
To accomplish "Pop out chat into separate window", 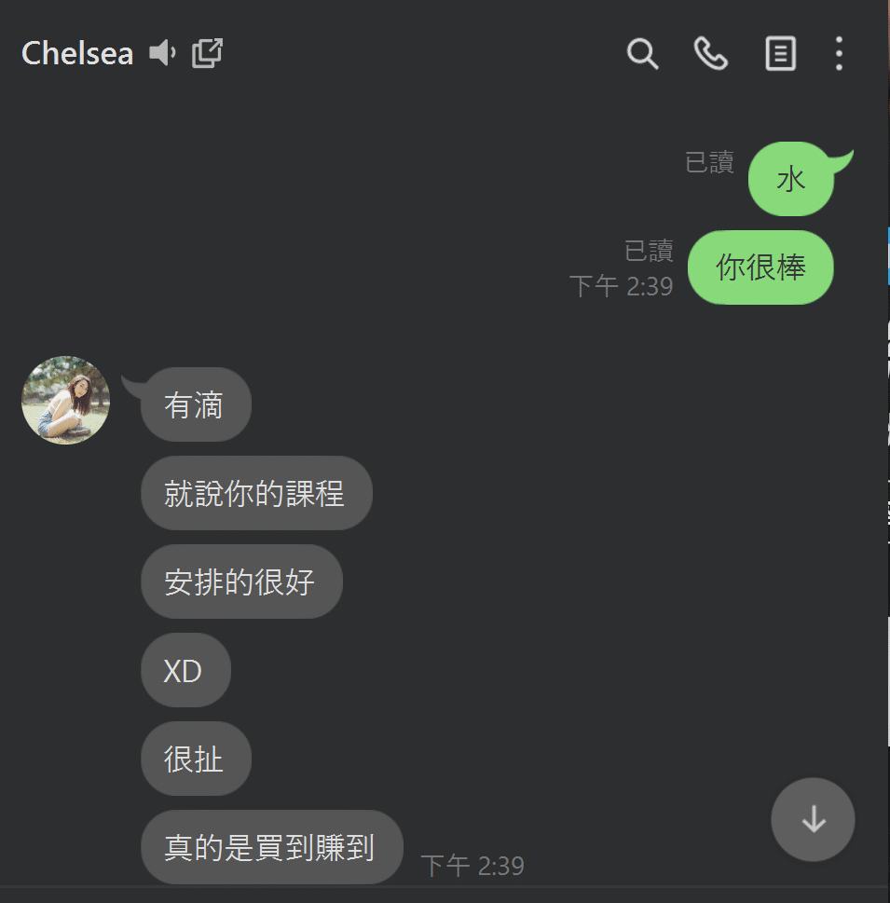I will tap(207, 53).
